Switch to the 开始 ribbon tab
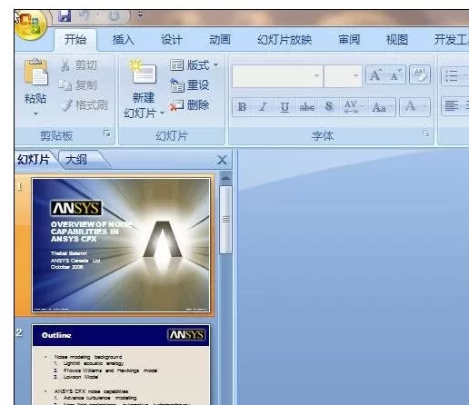Screen dimensions: 469x405 [x=75, y=40]
